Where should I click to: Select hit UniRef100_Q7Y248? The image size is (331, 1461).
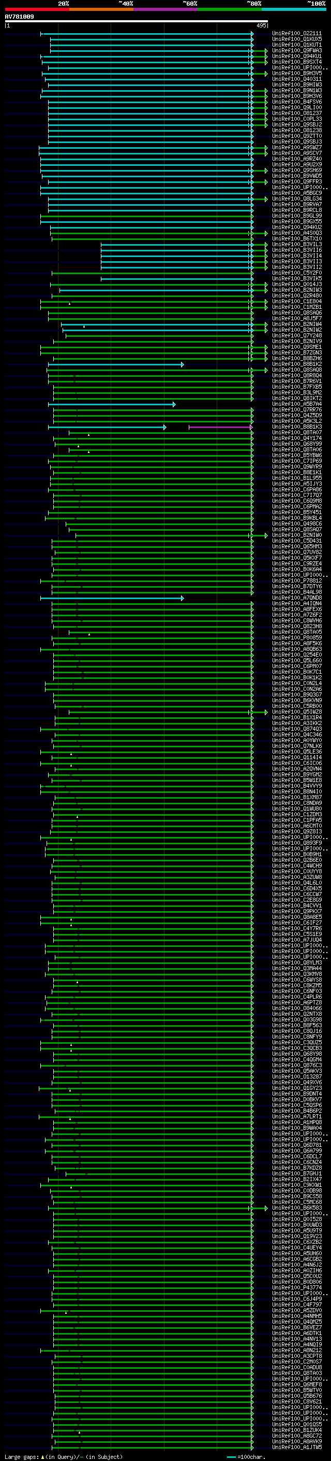click(x=296, y=335)
